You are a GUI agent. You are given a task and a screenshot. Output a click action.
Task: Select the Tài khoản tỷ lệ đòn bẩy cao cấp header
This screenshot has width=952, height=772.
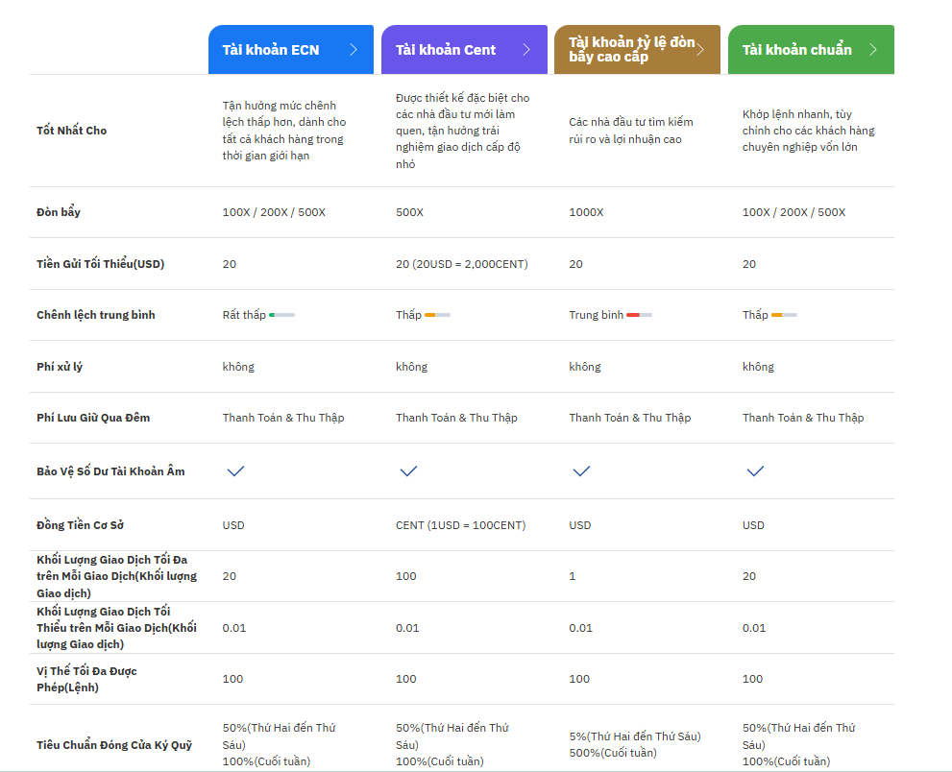630,50
